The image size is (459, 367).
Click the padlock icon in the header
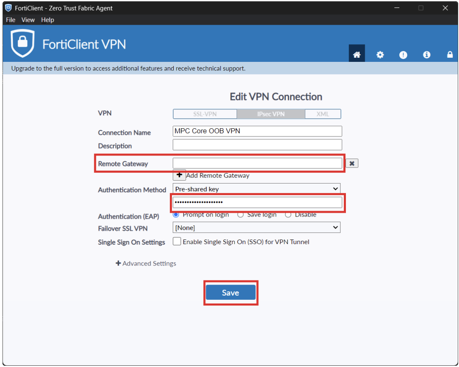click(450, 54)
